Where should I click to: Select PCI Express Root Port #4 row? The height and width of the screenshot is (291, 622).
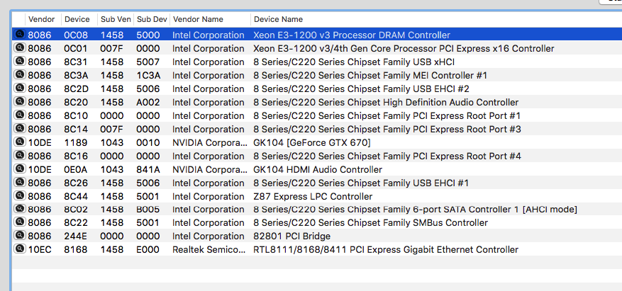[x=387, y=156]
